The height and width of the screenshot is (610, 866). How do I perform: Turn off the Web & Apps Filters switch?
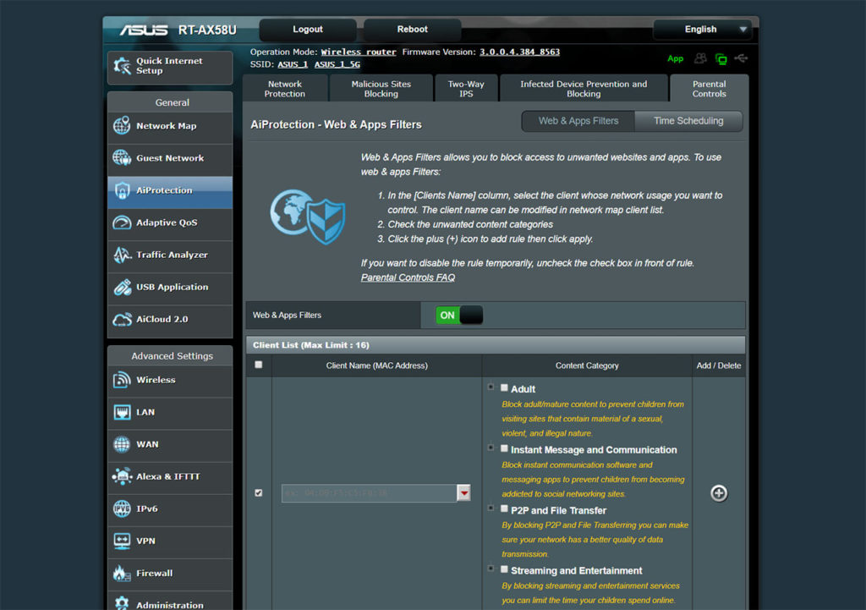tap(458, 315)
